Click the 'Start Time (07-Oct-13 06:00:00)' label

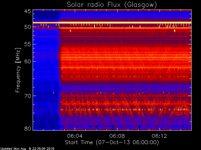112,142
